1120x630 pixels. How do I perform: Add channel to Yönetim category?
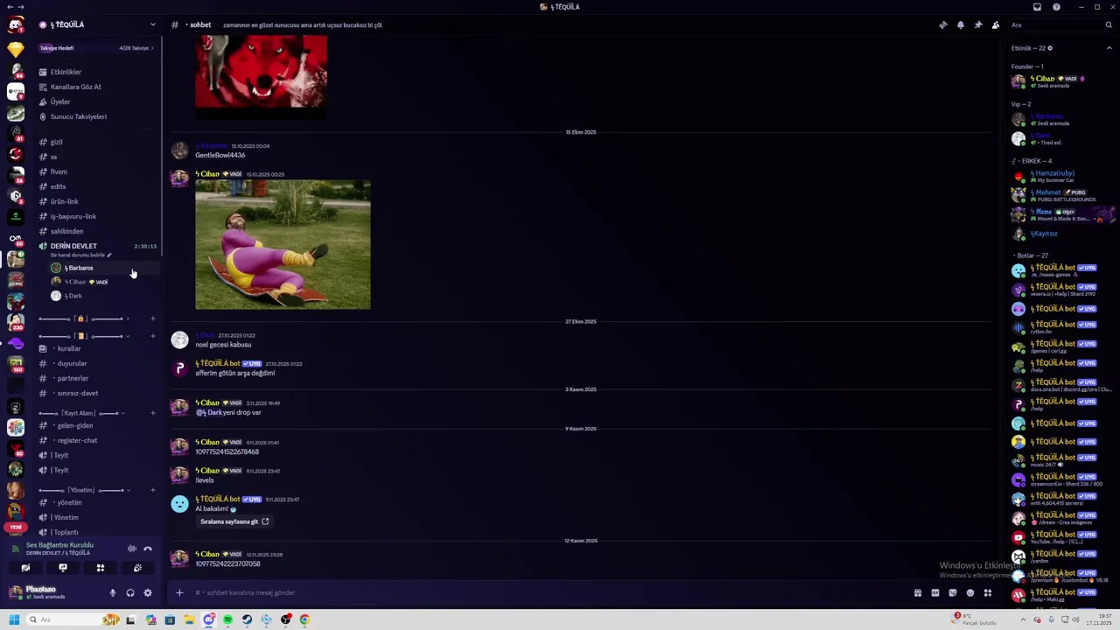pos(153,490)
